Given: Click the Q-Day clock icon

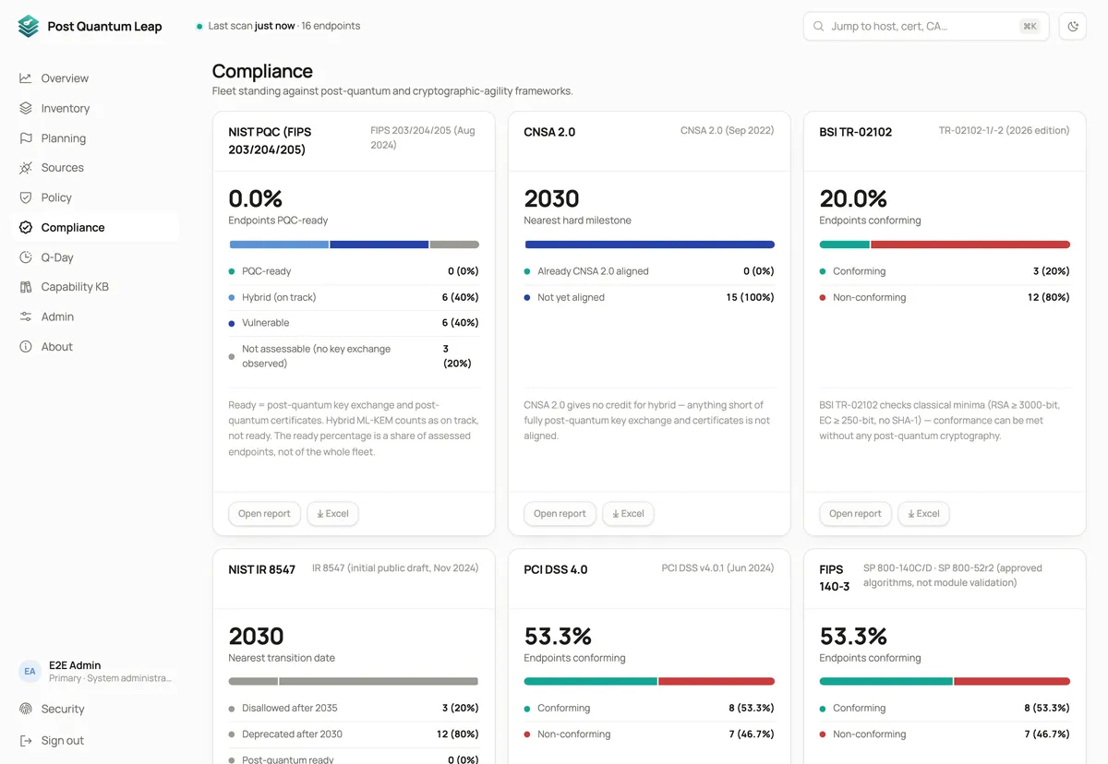Looking at the screenshot, I should [x=26, y=257].
